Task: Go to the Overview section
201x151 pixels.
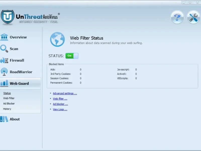Action: click(18, 37)
